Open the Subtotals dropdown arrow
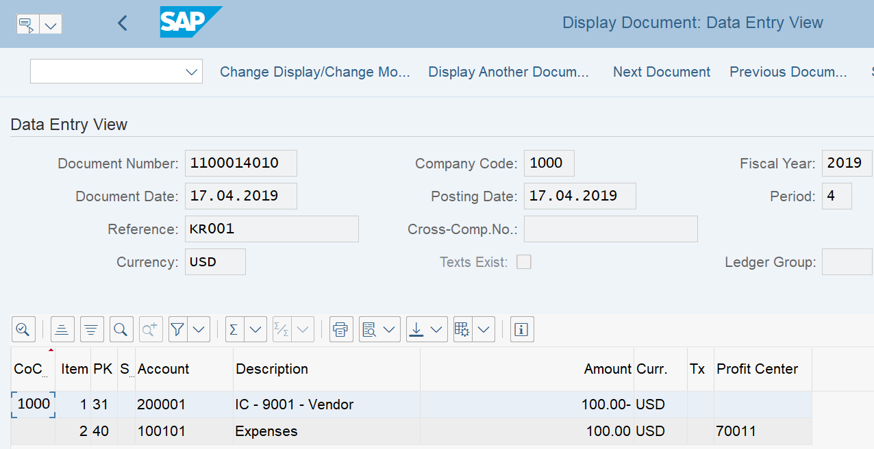This screenshot has height=449, width=874. (x=303, y=329)
